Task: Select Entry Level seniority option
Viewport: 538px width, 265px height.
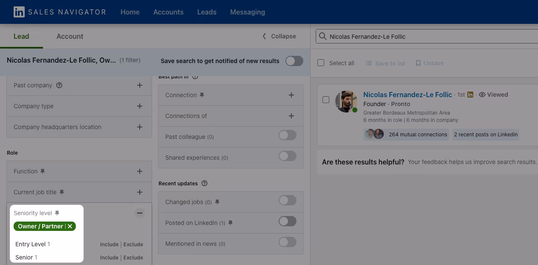Action: [x=33, y=244]
